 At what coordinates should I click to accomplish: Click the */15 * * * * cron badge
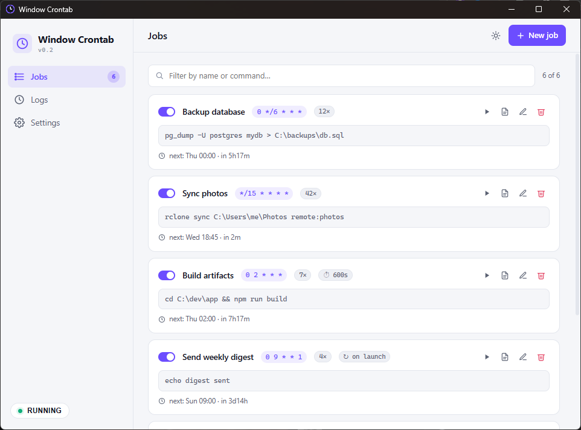pyautogui.click(x=264, y=193)
